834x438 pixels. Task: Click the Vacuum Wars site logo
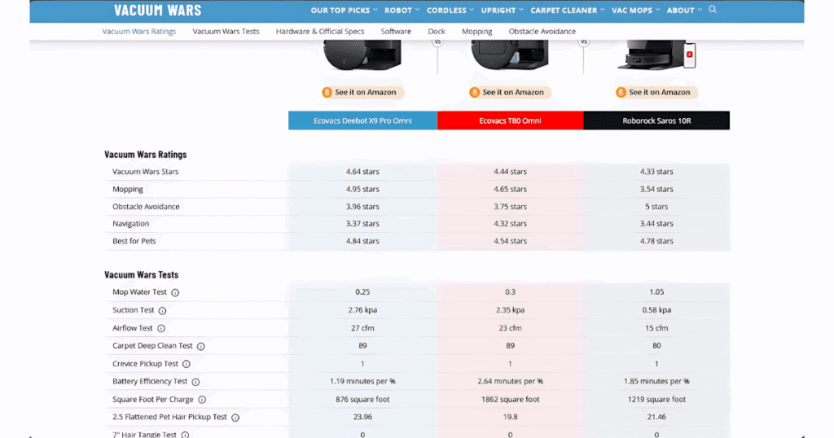157,11
